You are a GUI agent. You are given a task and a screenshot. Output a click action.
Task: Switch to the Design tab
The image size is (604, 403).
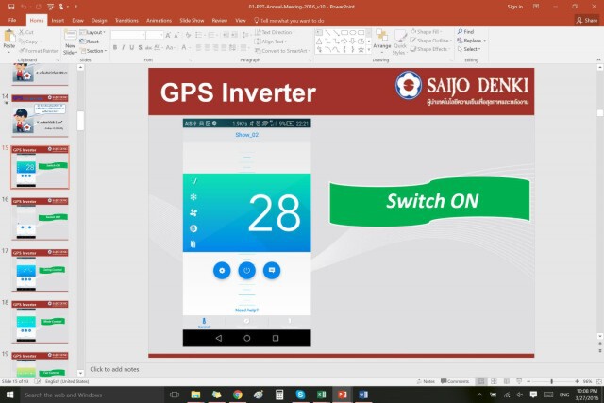(99, 21)
